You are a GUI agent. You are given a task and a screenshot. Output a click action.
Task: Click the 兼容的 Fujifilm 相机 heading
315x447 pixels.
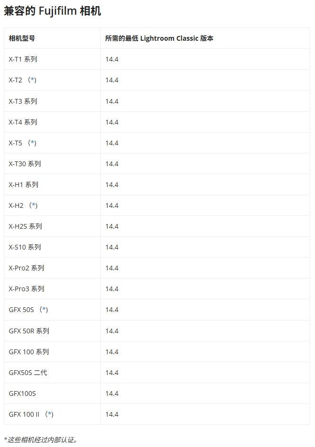52,11
